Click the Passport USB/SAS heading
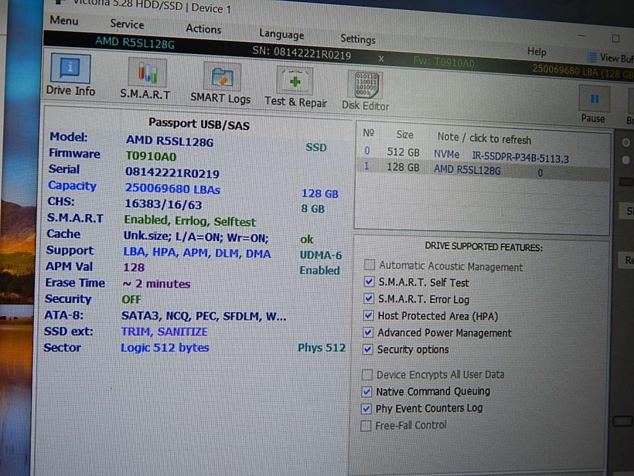Screen dimensions: 634x476 tap(199, 124)
